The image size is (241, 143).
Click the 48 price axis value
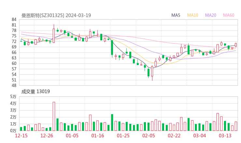(x=14, y=85)
